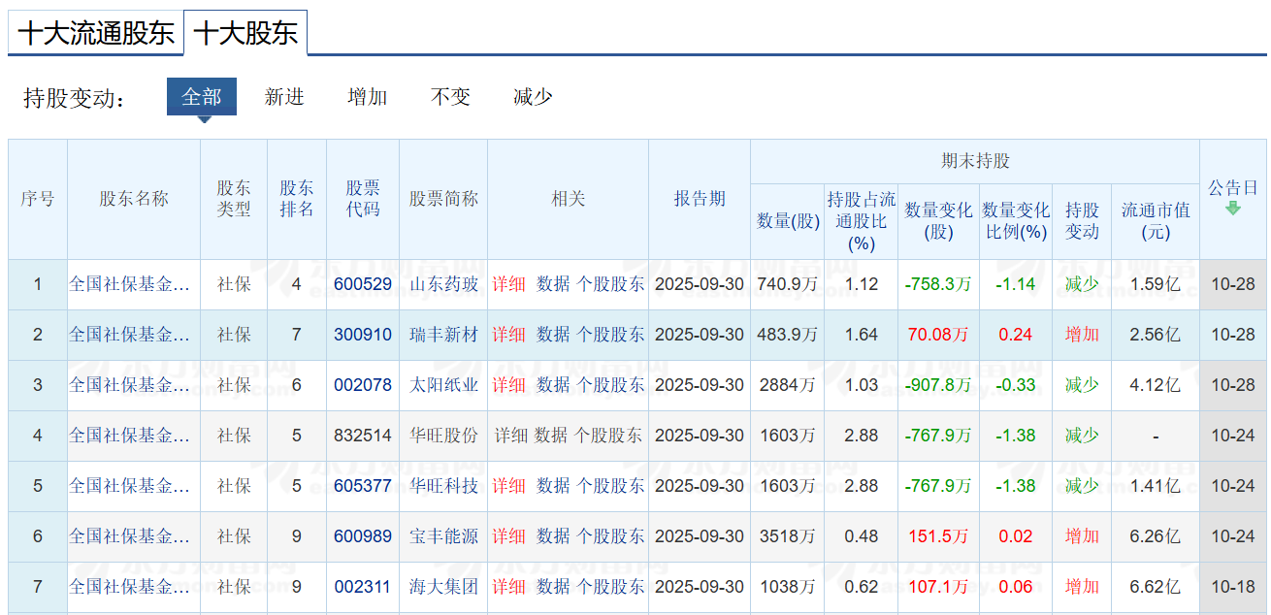Open 个股股东 for 宝丰能源
1271x615 pixels.
tap(610, 536)
